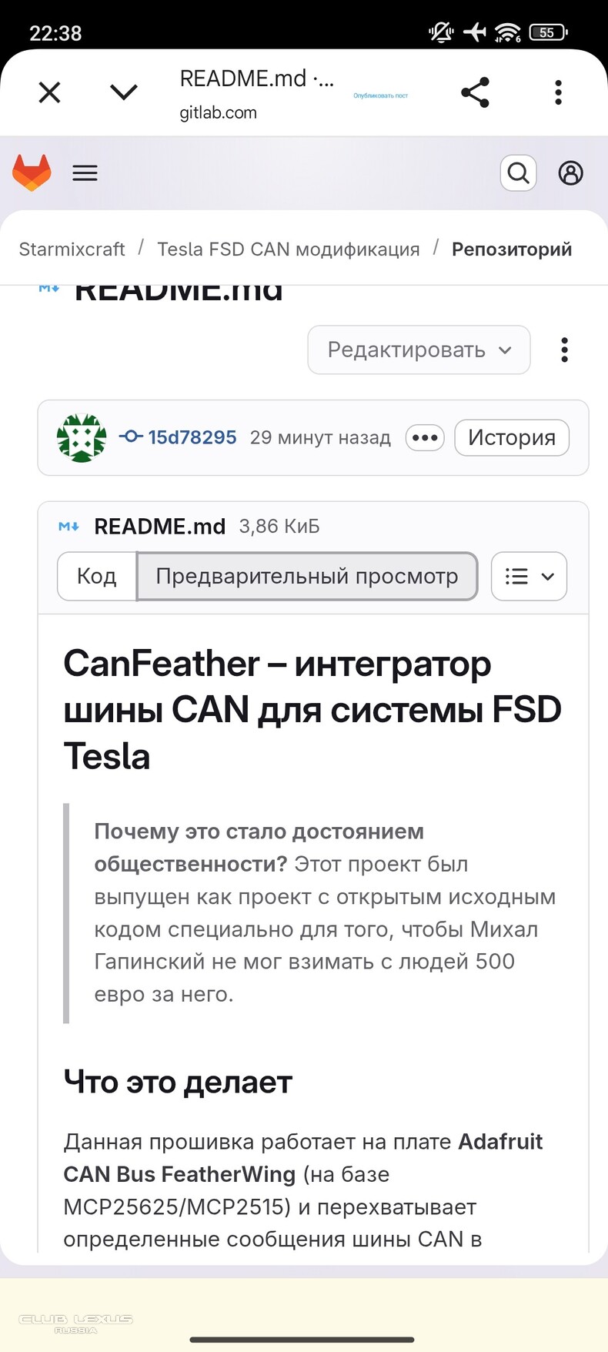The height and width of the screenshot is (1352, 608).
Task: Open the Редактировать dropdown
Action: click(x=419, y=350)
